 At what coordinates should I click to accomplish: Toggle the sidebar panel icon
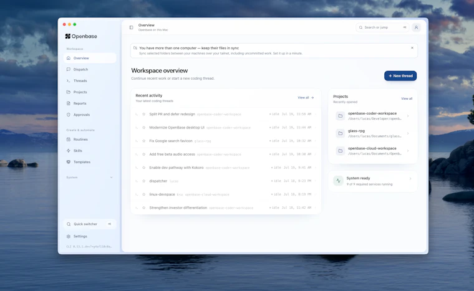pyautogui.click(x=131, y=27)
